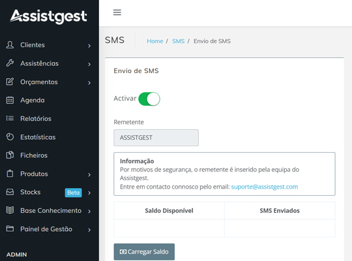This screenshot has width=352, height=261.
Task: Follow the Home breadcrumb link
Action: (x=155, y=41)
